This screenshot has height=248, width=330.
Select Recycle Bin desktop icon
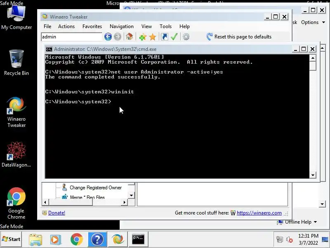coord(16,63)
